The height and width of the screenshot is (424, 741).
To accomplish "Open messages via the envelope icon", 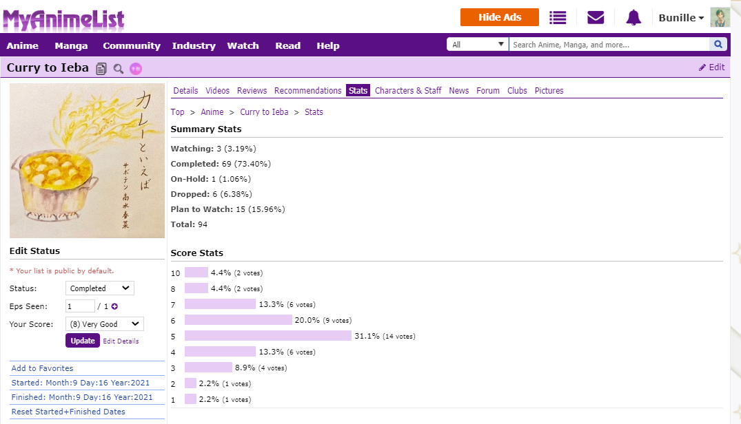I will (596, 18).
